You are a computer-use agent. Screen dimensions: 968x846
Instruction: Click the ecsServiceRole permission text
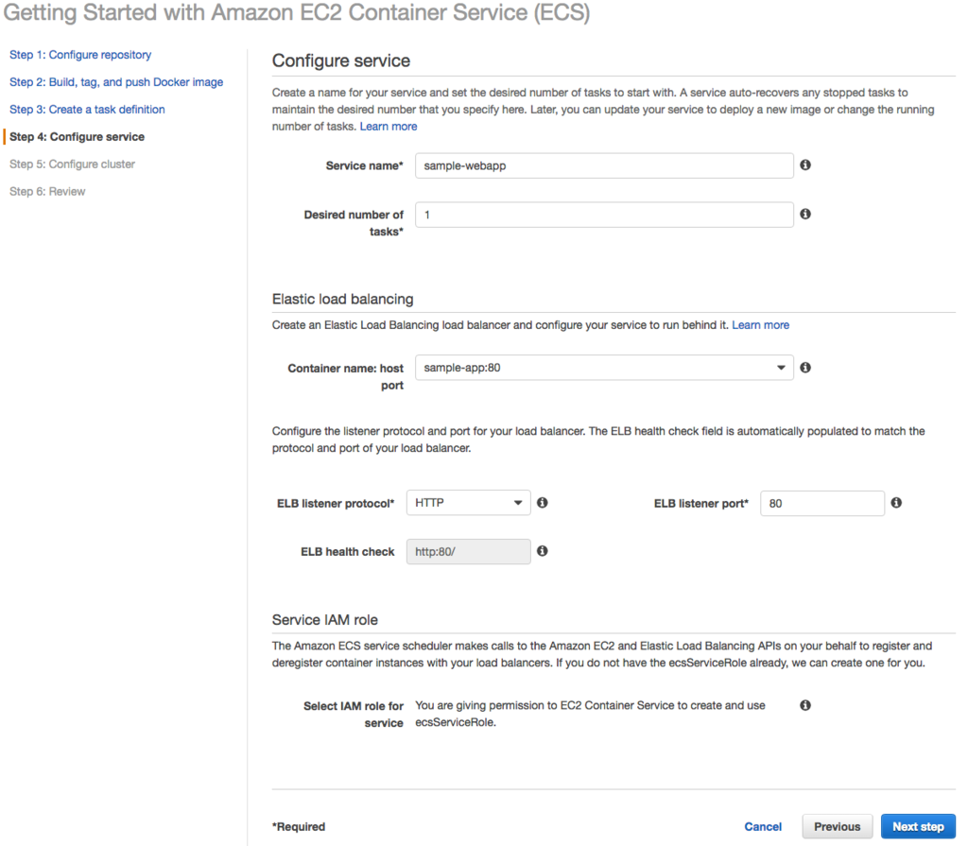point(590,714)
